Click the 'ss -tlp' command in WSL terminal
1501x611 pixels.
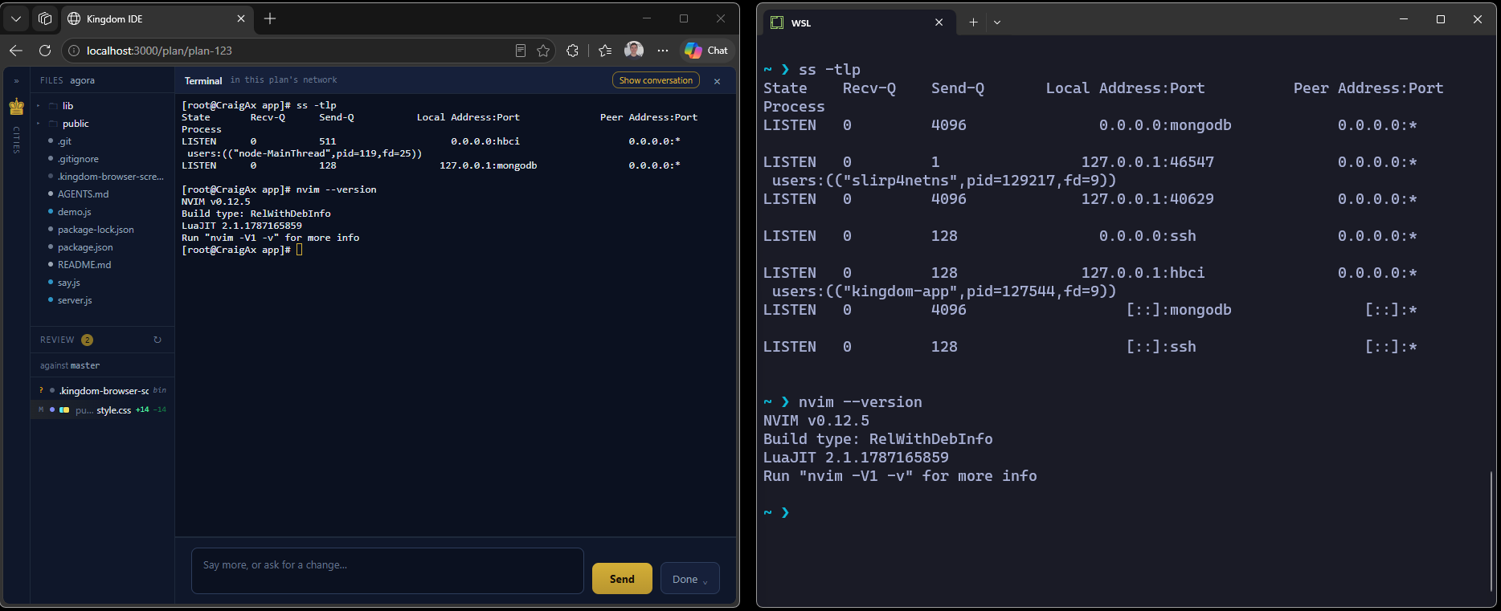point(829,70)
